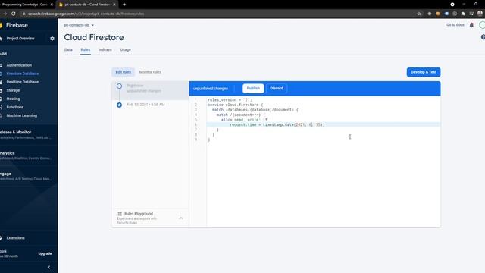Open Project Overview
Viewport: 485px width, 273px height.
tap(20, 39)
